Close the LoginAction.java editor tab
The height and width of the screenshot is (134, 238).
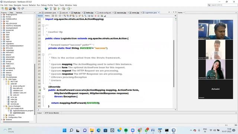point(159,13)
